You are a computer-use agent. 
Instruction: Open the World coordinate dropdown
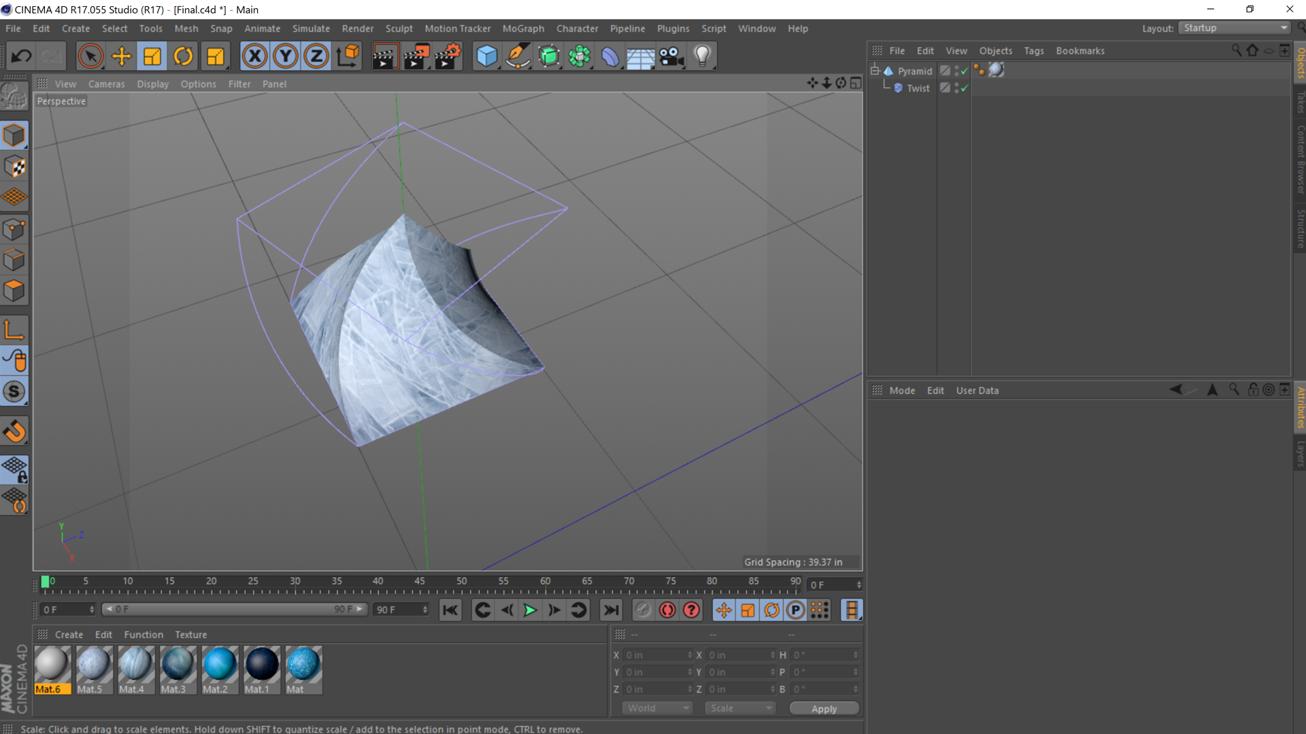pyautogui.click(x=657, y=708)
